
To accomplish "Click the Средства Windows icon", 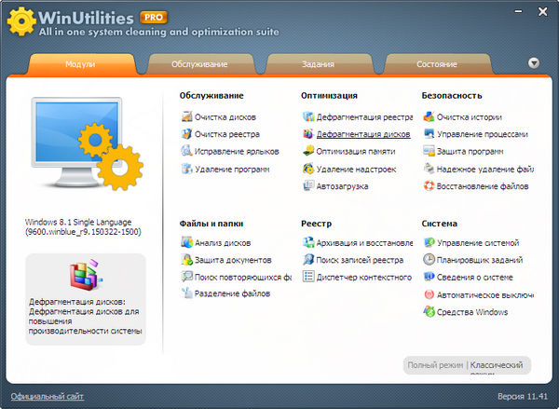I will click(429, 312).
